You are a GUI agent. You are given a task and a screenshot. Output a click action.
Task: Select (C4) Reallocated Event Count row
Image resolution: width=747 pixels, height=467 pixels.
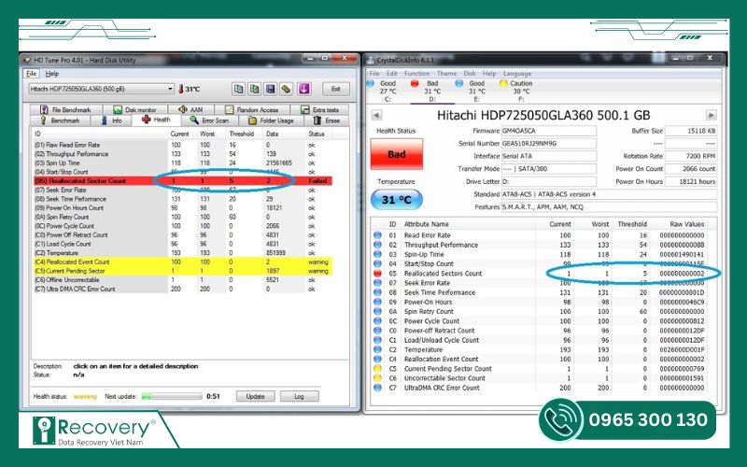coord(183,262)
